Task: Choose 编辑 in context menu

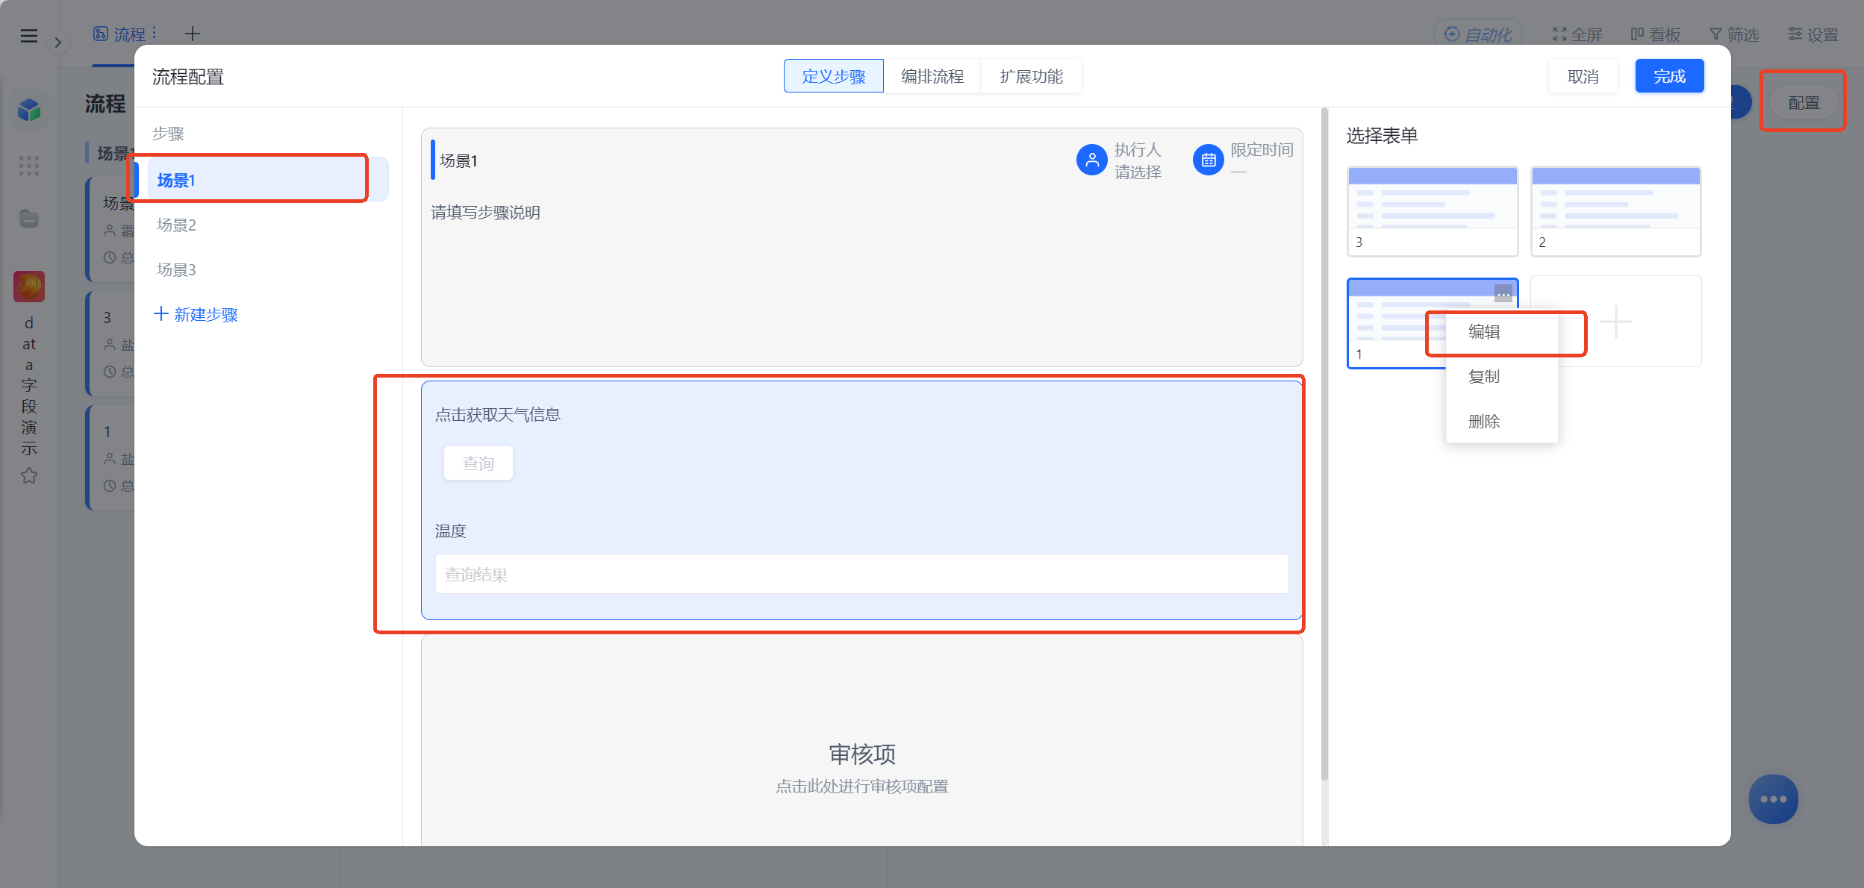Action: pos(1501,332)
